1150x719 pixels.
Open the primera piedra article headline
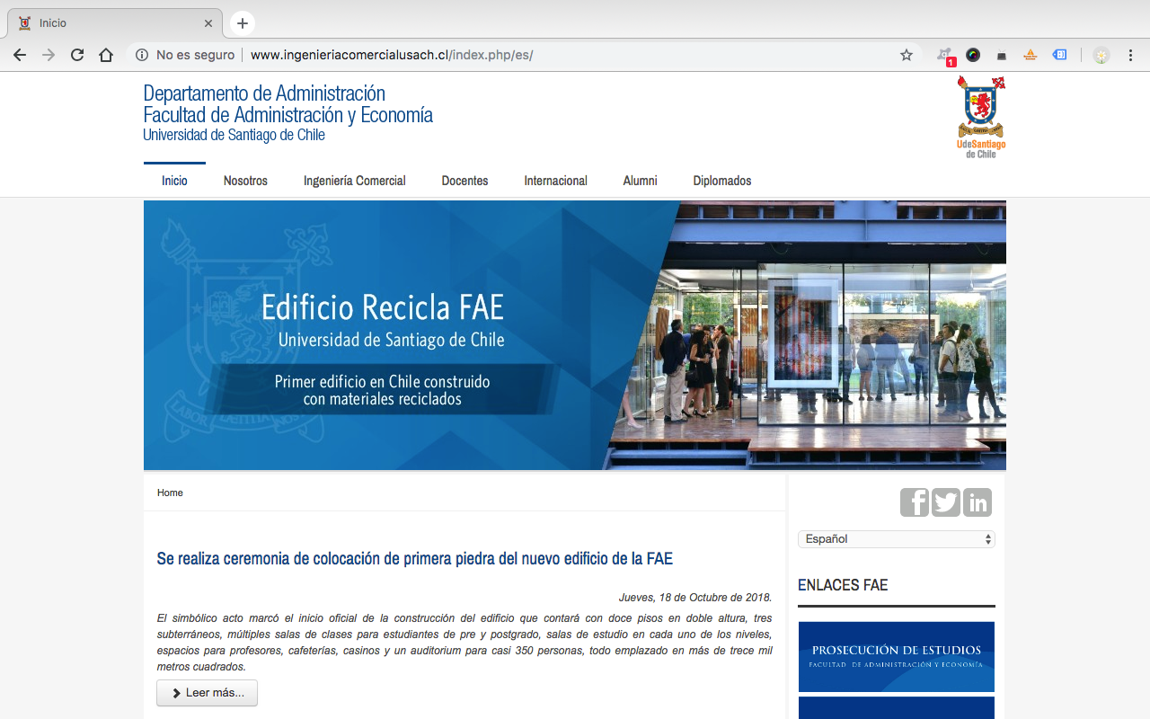(x=415, y=558)
